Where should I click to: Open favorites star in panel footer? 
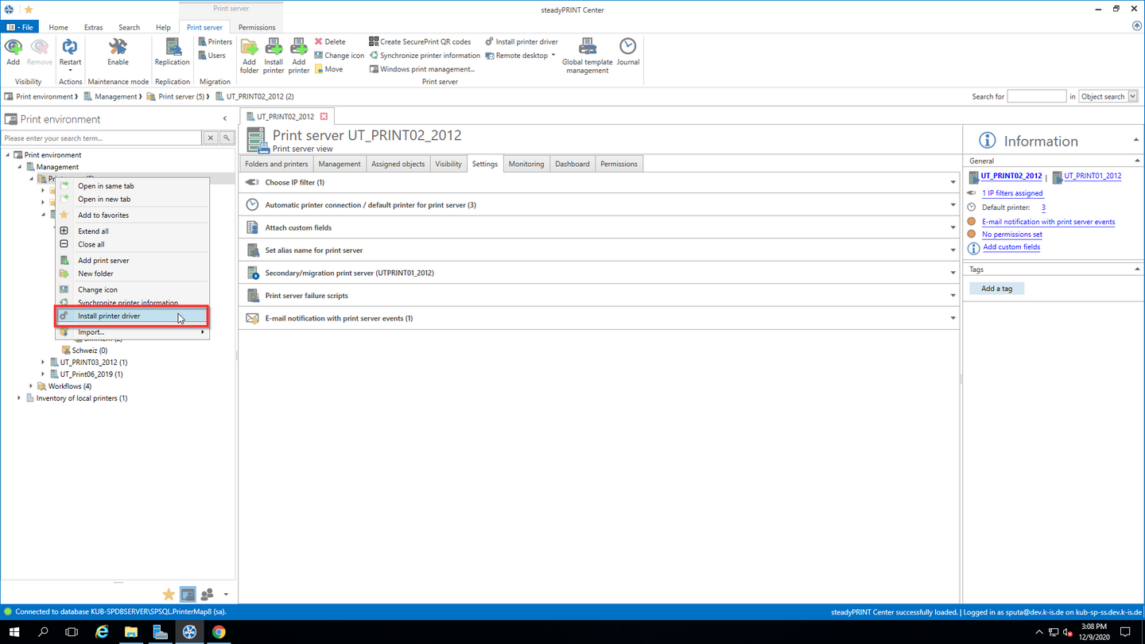pyautogui.click(x=169, y=594)
